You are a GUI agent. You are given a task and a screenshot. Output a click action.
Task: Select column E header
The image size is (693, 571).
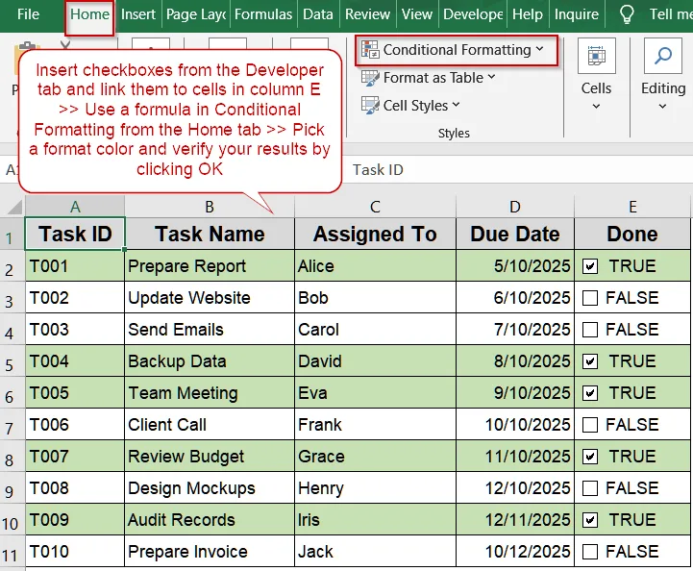tap(632, 207)
